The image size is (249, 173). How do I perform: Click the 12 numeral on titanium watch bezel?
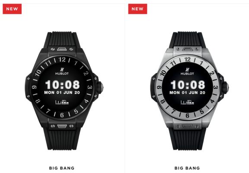(188, 59)
